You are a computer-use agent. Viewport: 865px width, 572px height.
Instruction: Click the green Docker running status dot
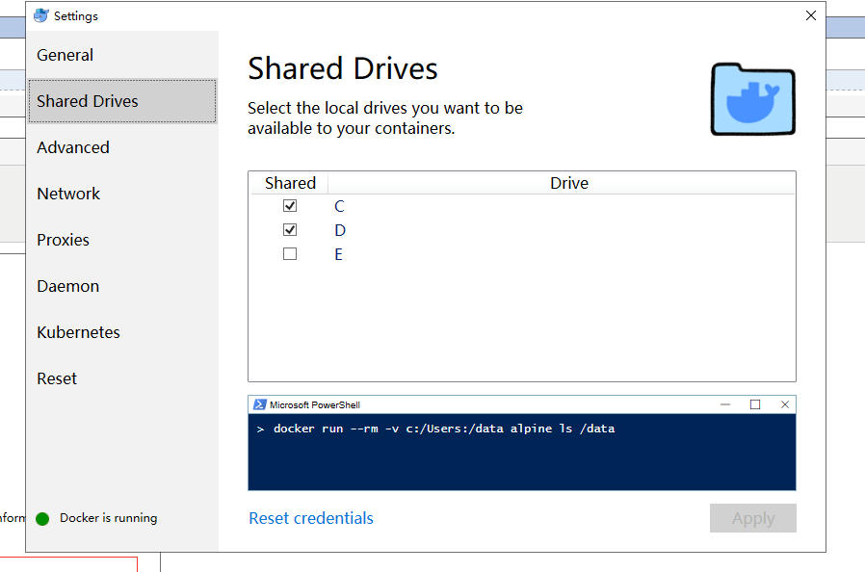(x=42, y=519)
